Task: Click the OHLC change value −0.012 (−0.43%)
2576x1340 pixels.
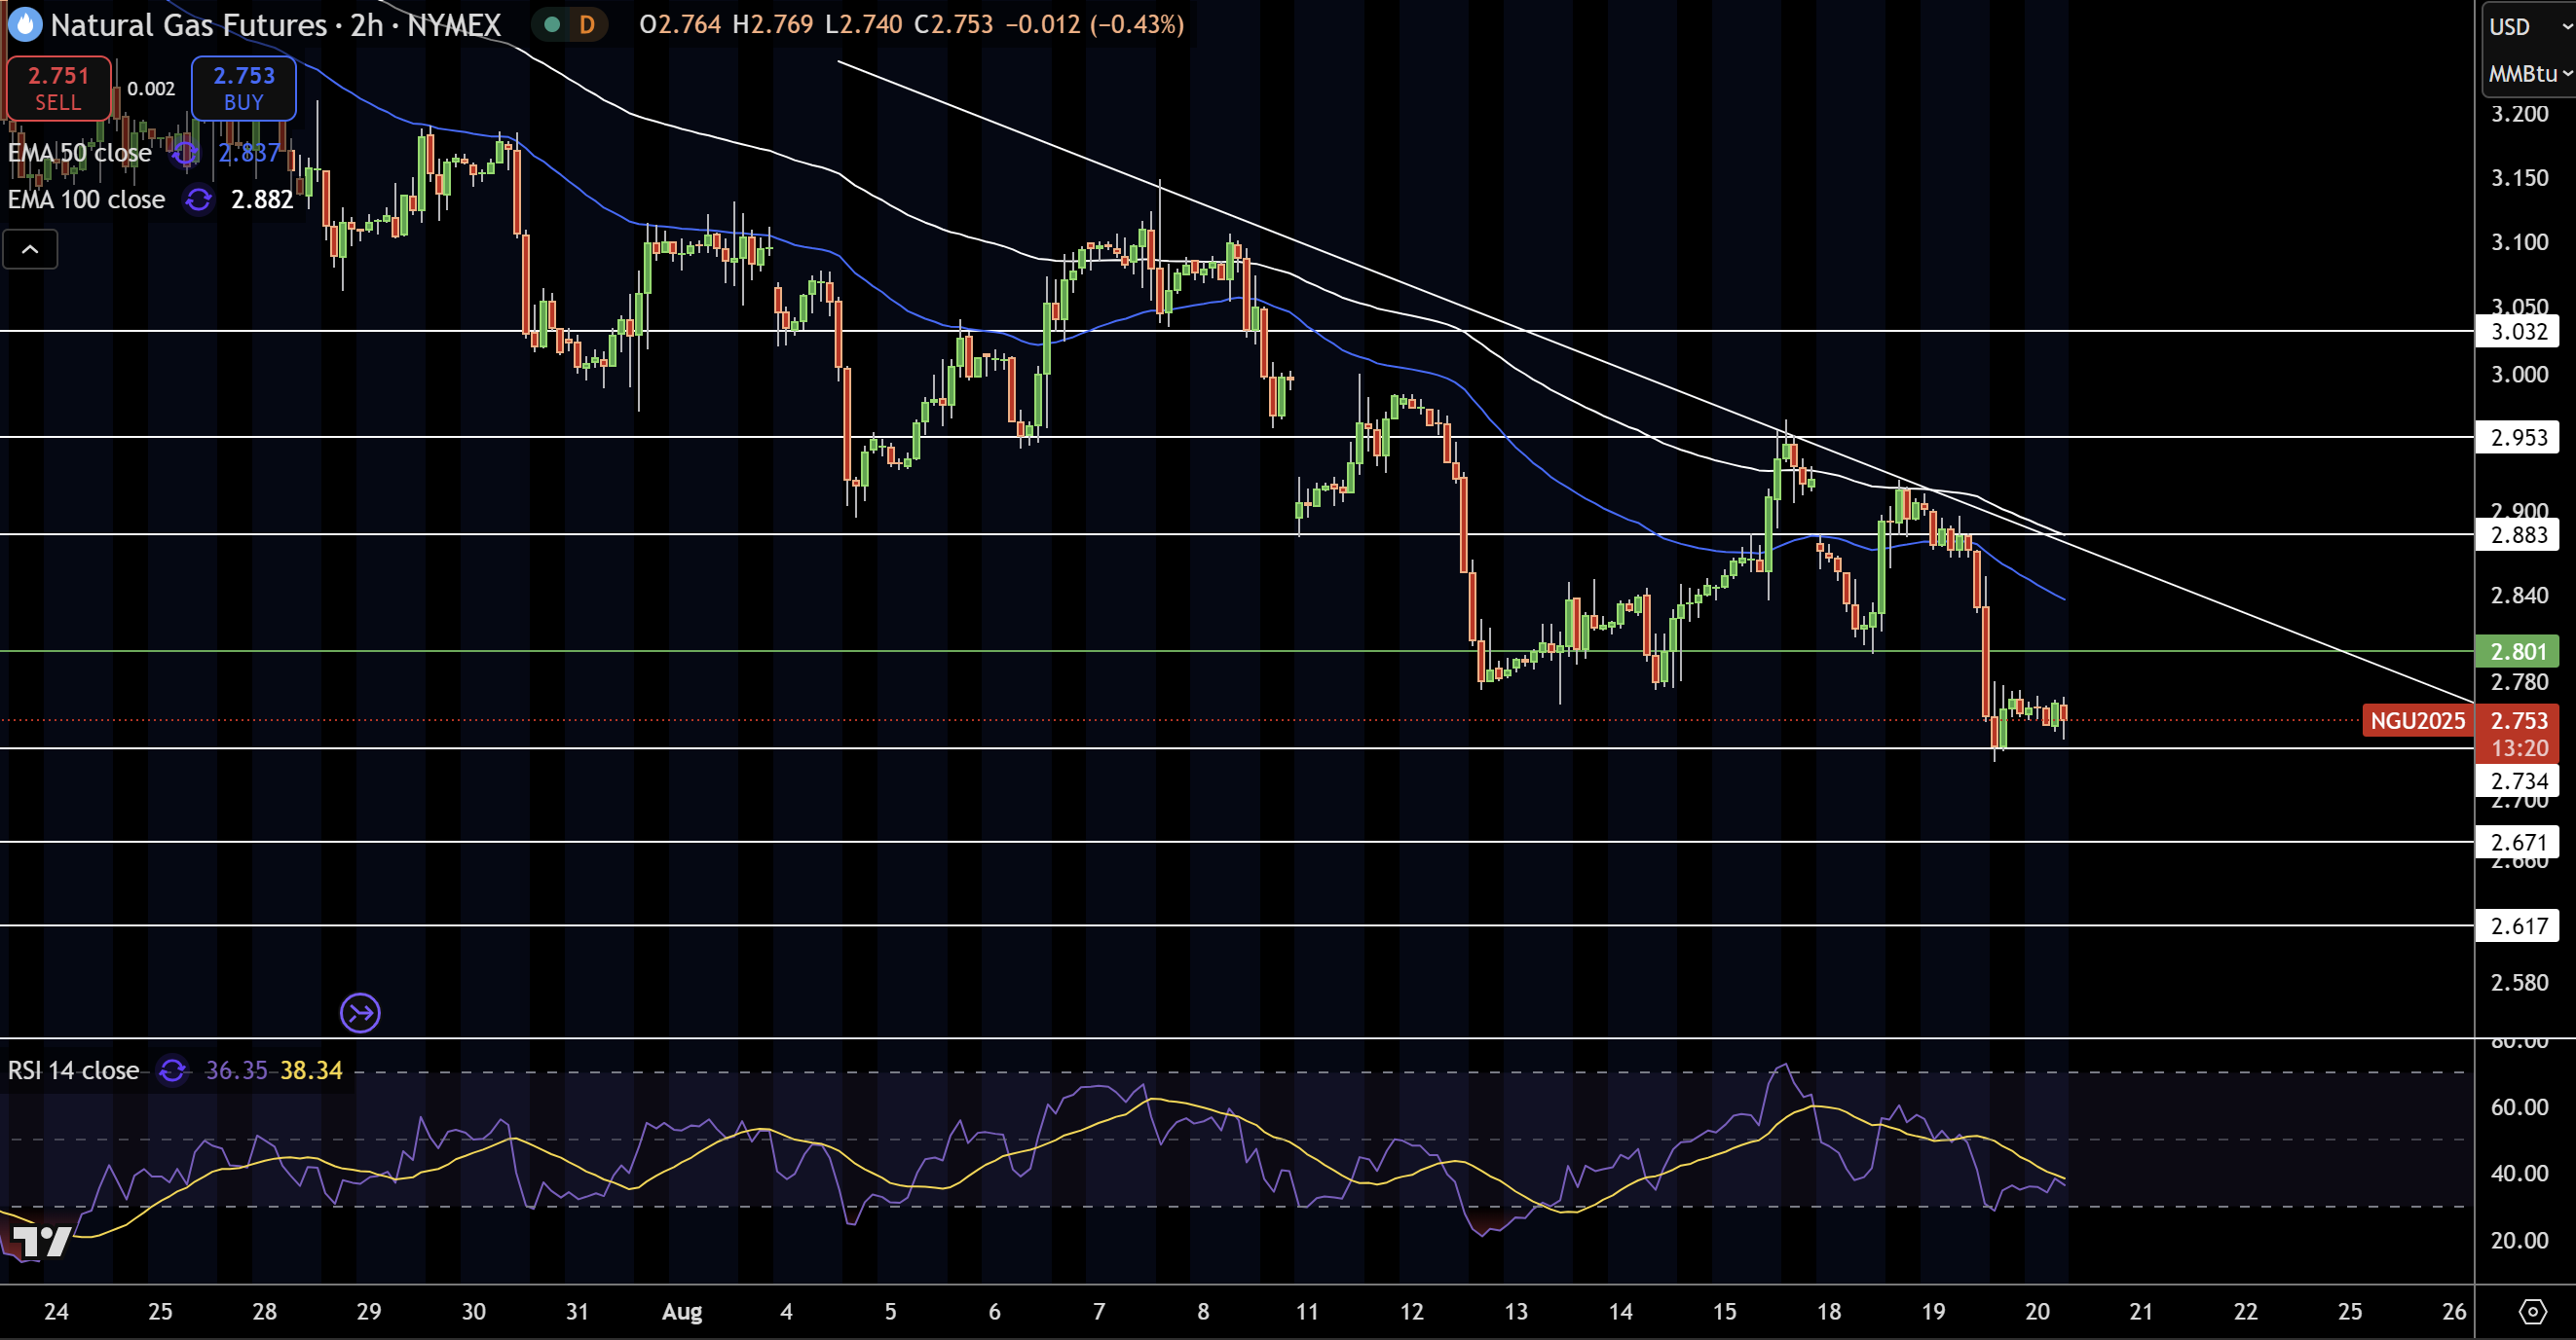Action: pos(1094,24)
